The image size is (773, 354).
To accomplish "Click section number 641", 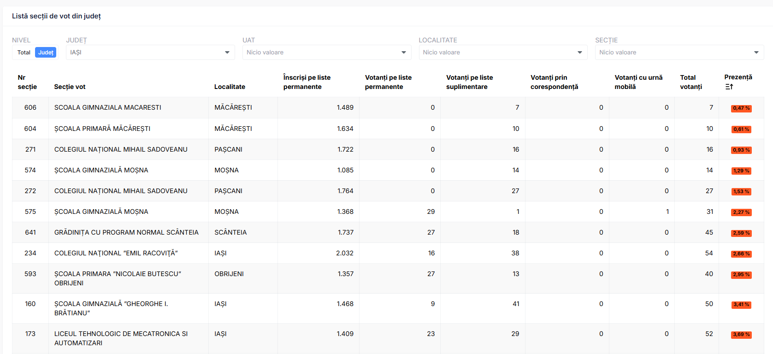I will [30, 232].
